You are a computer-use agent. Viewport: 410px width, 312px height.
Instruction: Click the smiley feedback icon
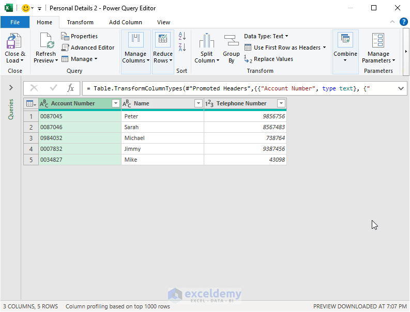point(26,8)
